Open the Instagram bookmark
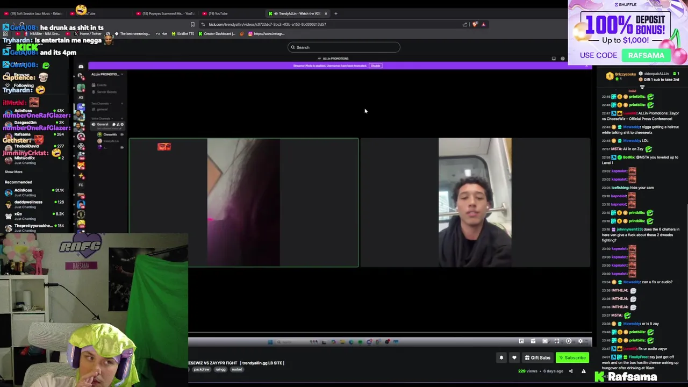The image size is (688, 387). [267, 34]
